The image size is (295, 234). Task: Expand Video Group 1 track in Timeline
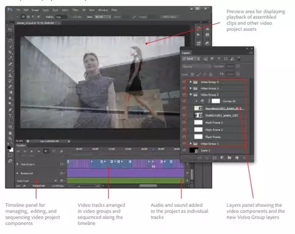tap(17, 164)
